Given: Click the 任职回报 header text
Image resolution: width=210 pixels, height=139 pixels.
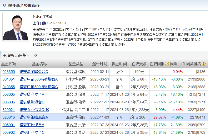Looking at the screenshot, I should coord(157,64).
